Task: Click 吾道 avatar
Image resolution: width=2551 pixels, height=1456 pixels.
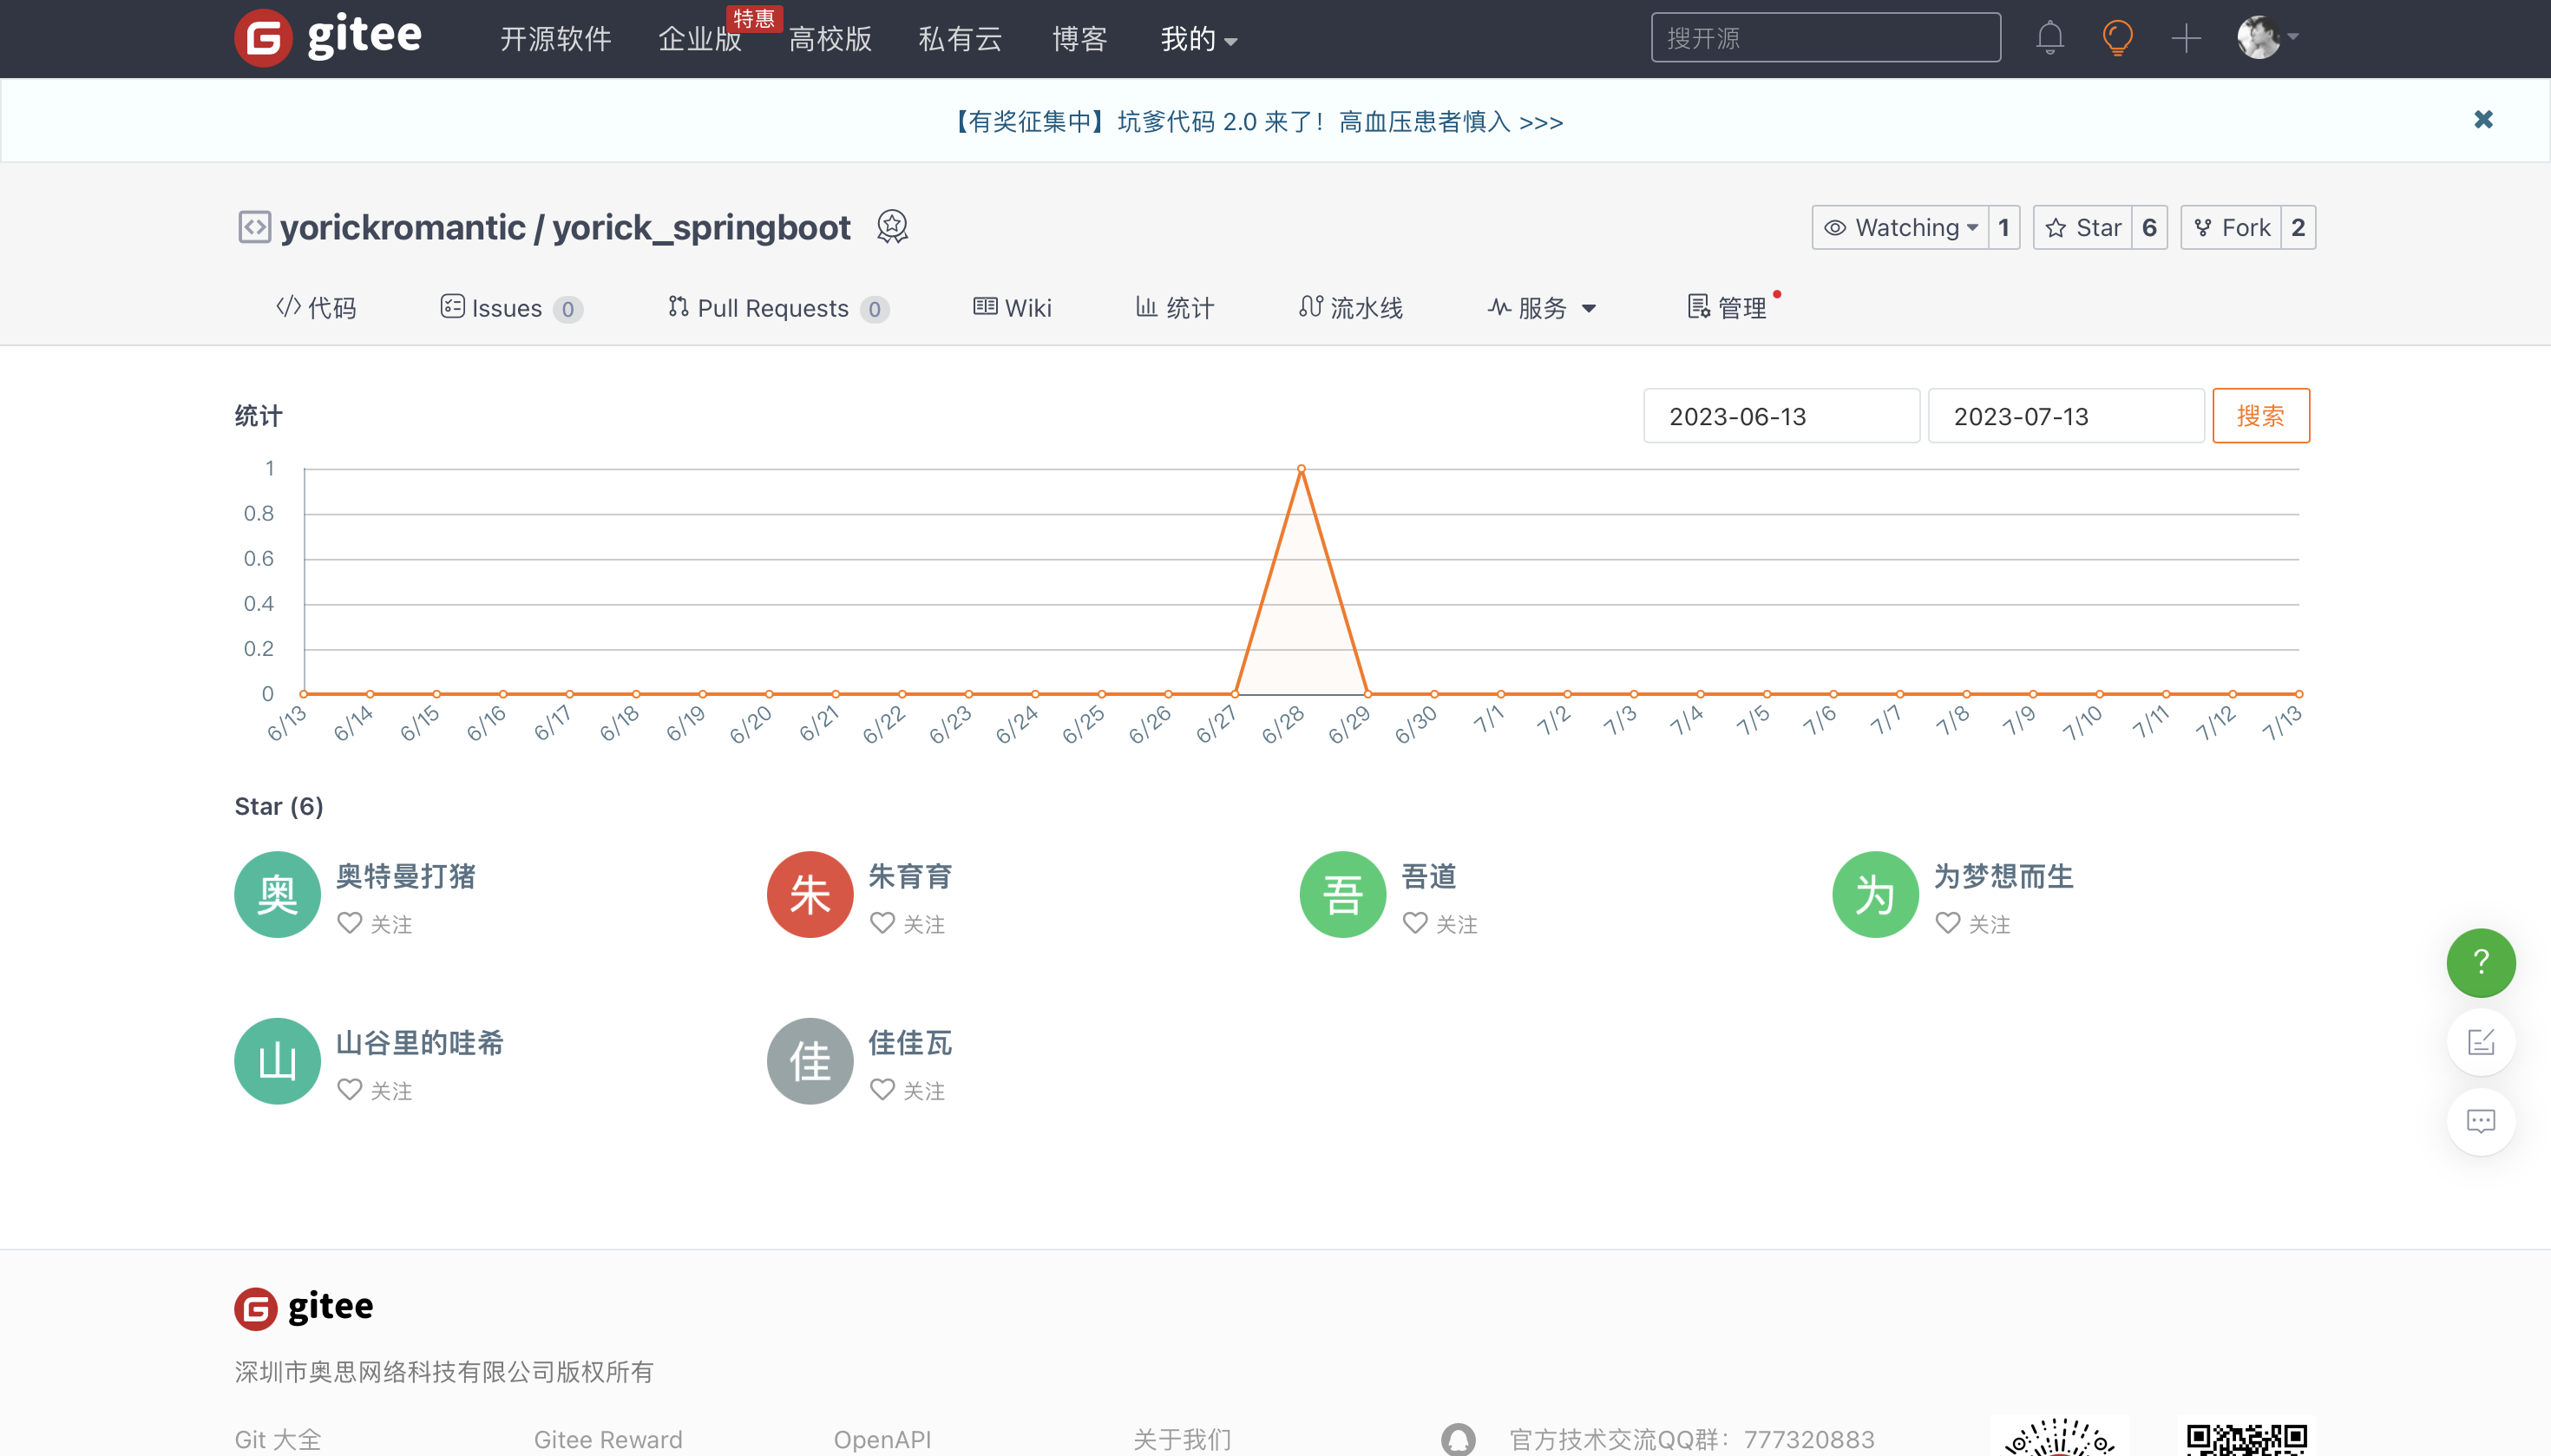Action: (x=1342, y=894)
